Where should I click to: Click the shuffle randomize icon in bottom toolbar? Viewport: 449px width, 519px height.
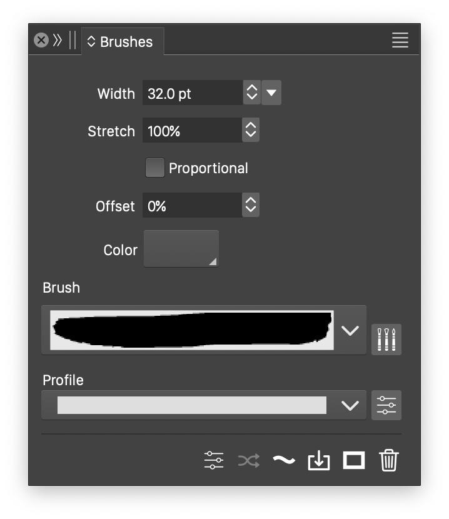[x=248, y=461]
